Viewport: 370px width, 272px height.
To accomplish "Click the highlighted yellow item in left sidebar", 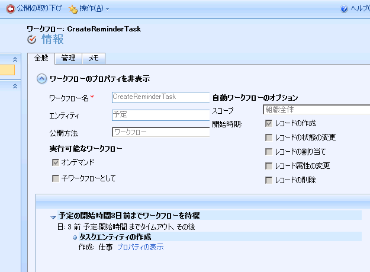I will pyautogui.click(x=7, y=70).
